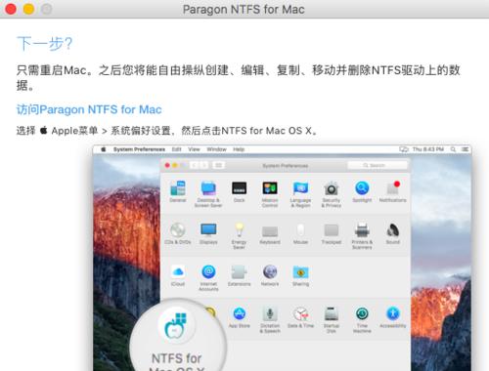Minimize the System Preferences window
Screen dimensions: 489x371
(175, 165)
